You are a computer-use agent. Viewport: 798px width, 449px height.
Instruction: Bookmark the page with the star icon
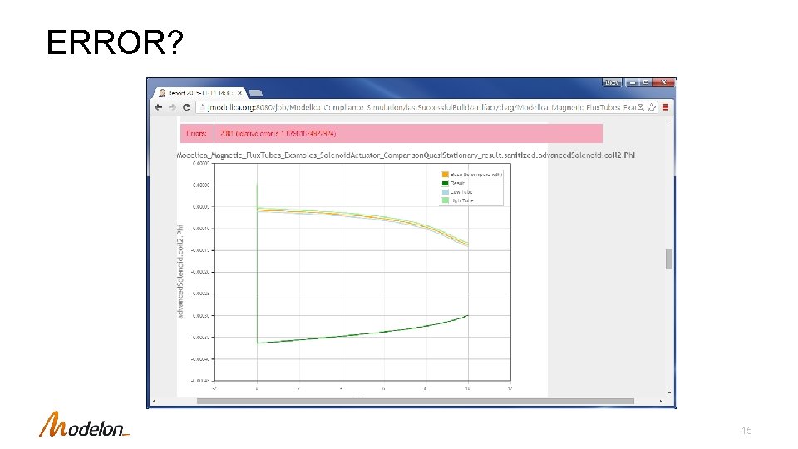click(x=652, y=107)
